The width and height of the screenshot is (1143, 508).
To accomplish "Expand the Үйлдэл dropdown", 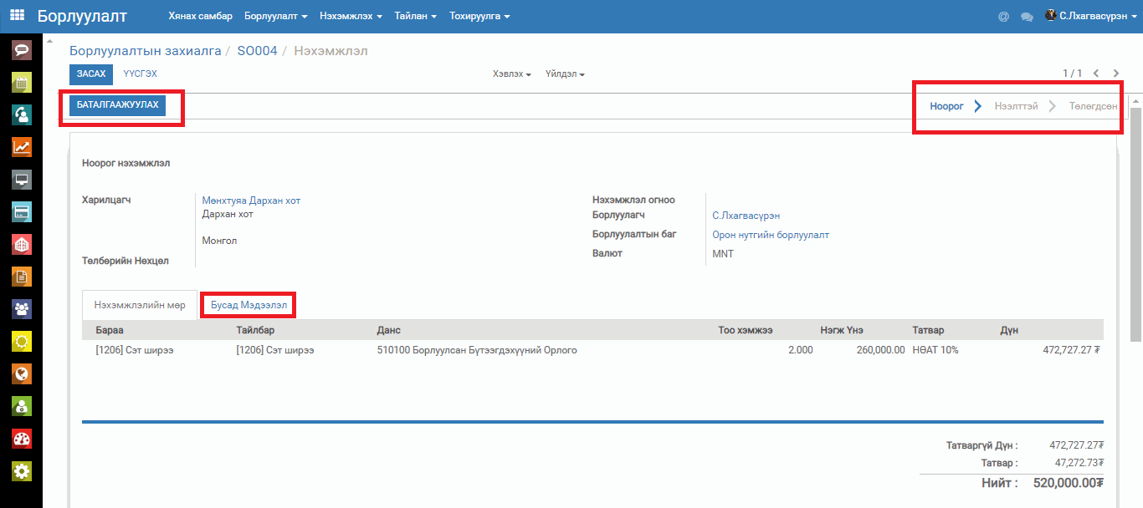I will [x=565, y=74].
